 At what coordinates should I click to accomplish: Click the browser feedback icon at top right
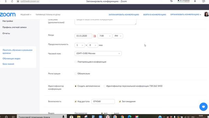203,1
